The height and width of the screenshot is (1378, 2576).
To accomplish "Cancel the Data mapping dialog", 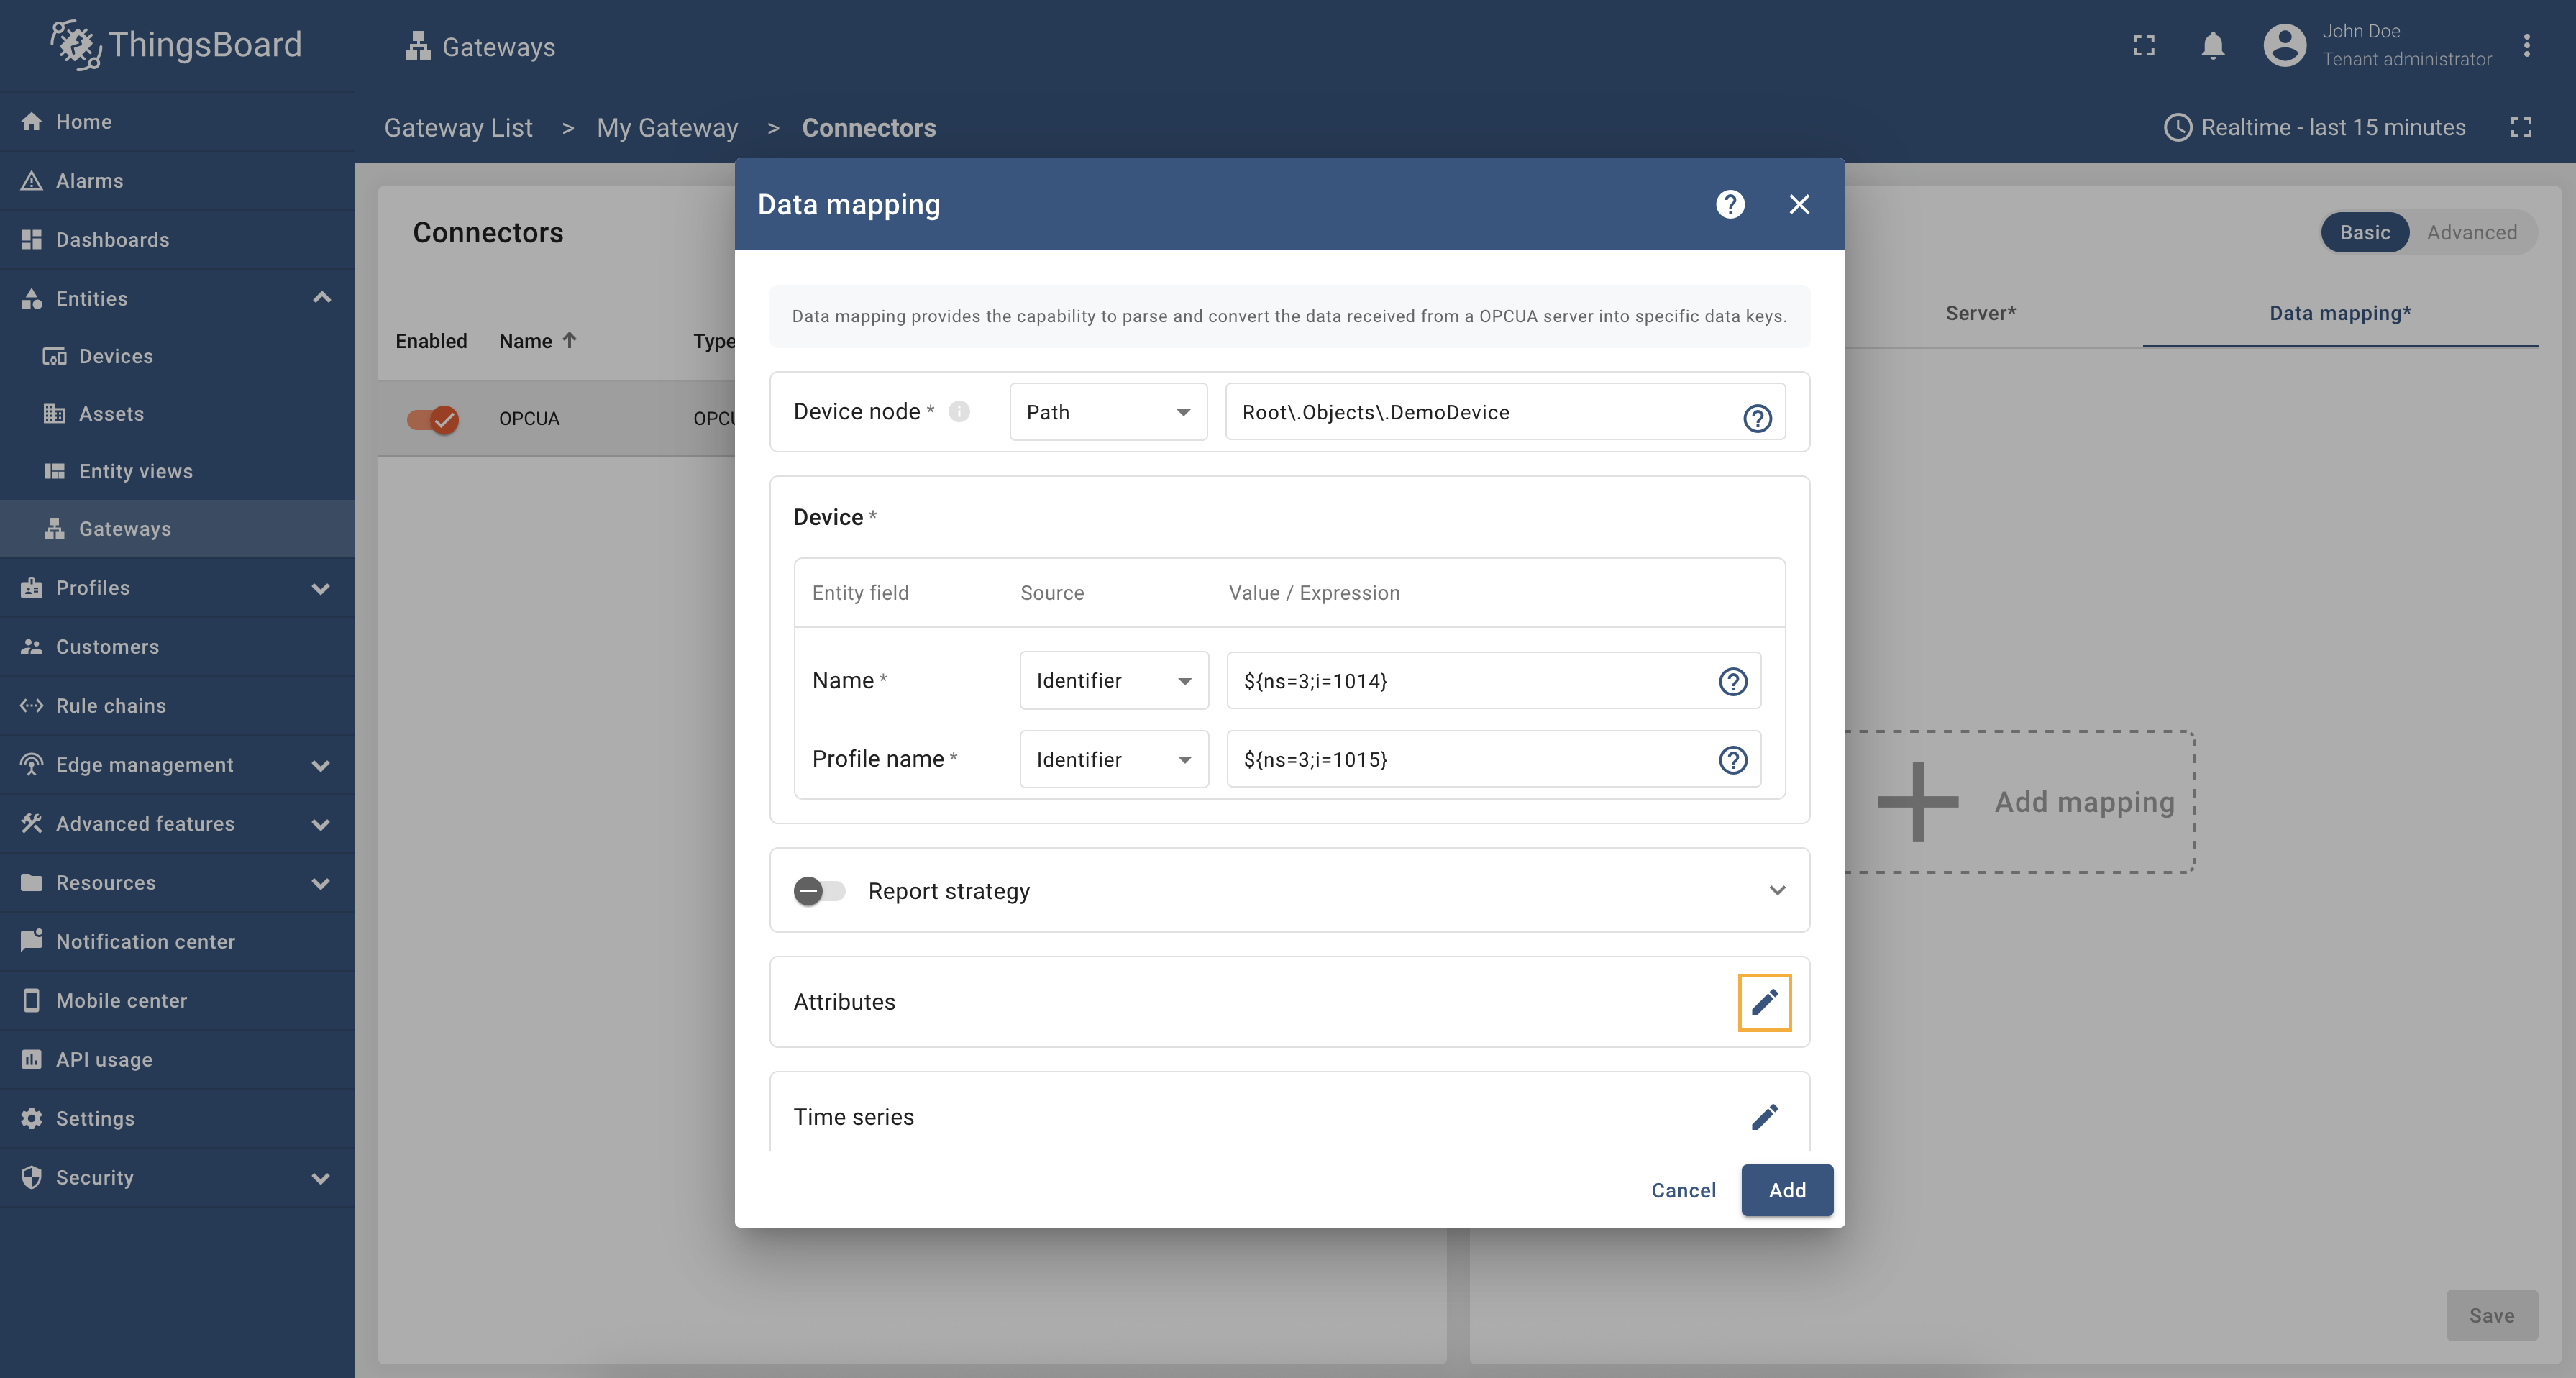I will click(x=1683, y=1190).
